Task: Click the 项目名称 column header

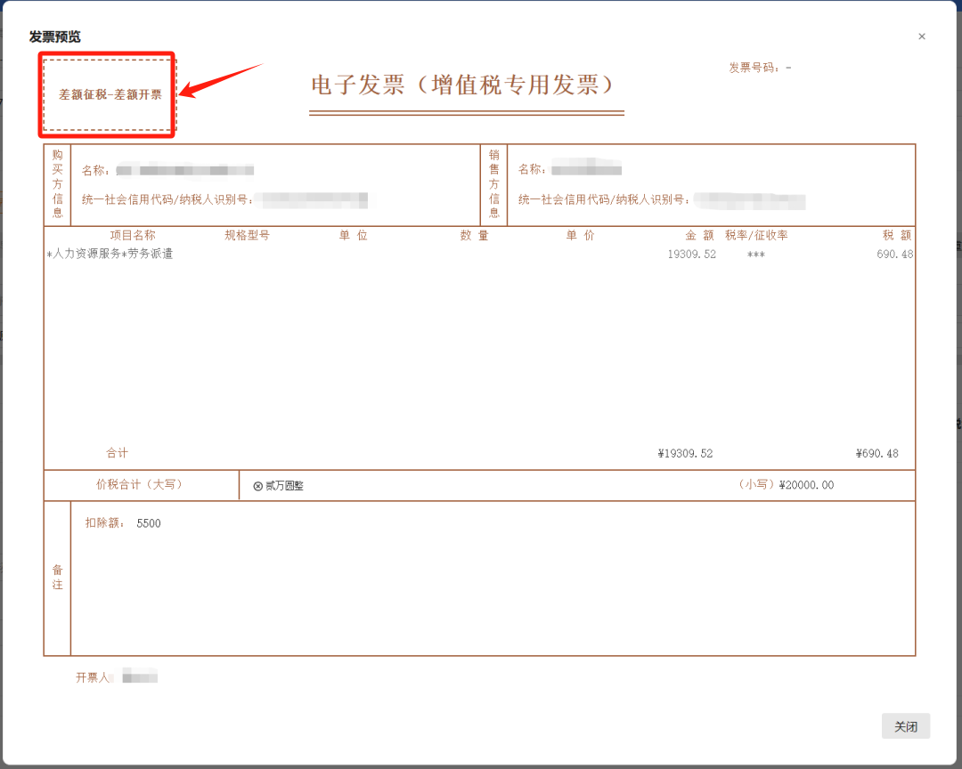Action: [133, 235]
